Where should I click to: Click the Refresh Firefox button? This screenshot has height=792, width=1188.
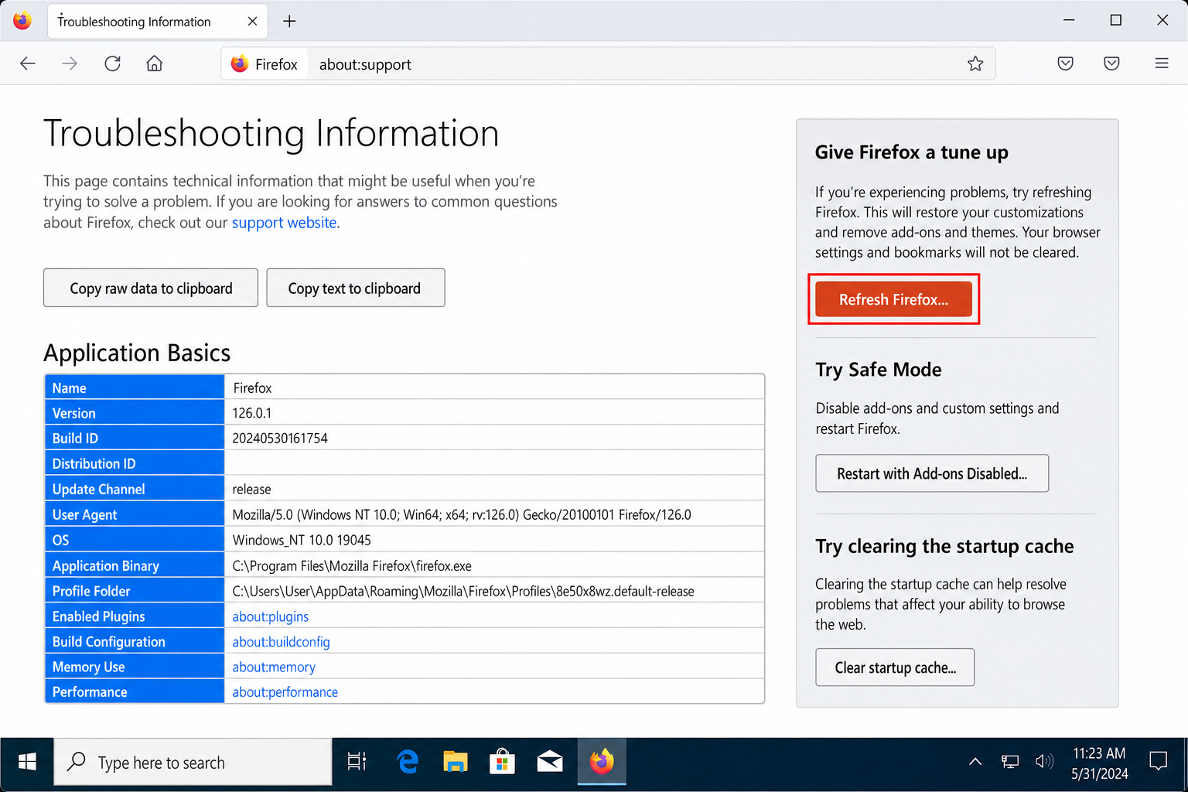893,299
